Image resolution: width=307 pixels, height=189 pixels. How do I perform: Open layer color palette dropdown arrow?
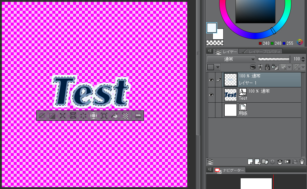(x=218, y=67)
